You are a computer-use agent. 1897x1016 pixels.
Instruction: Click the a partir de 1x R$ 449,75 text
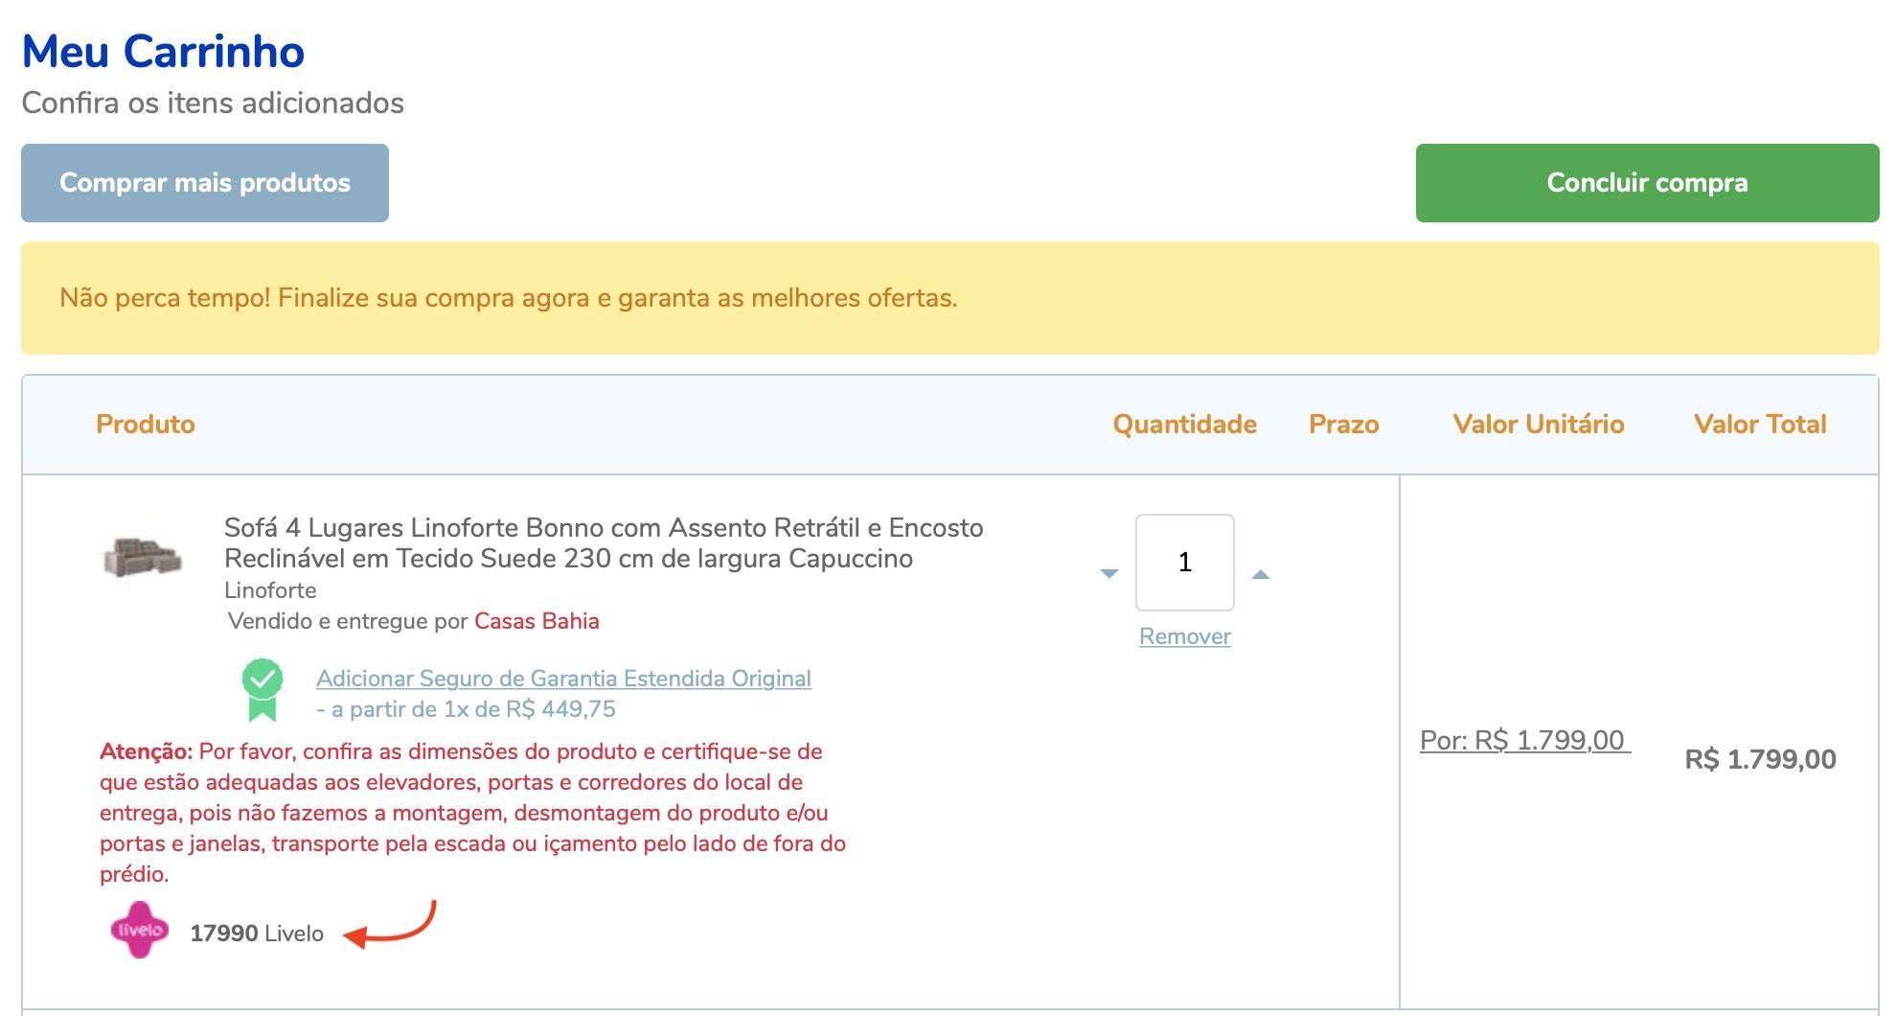pos(466,709)
